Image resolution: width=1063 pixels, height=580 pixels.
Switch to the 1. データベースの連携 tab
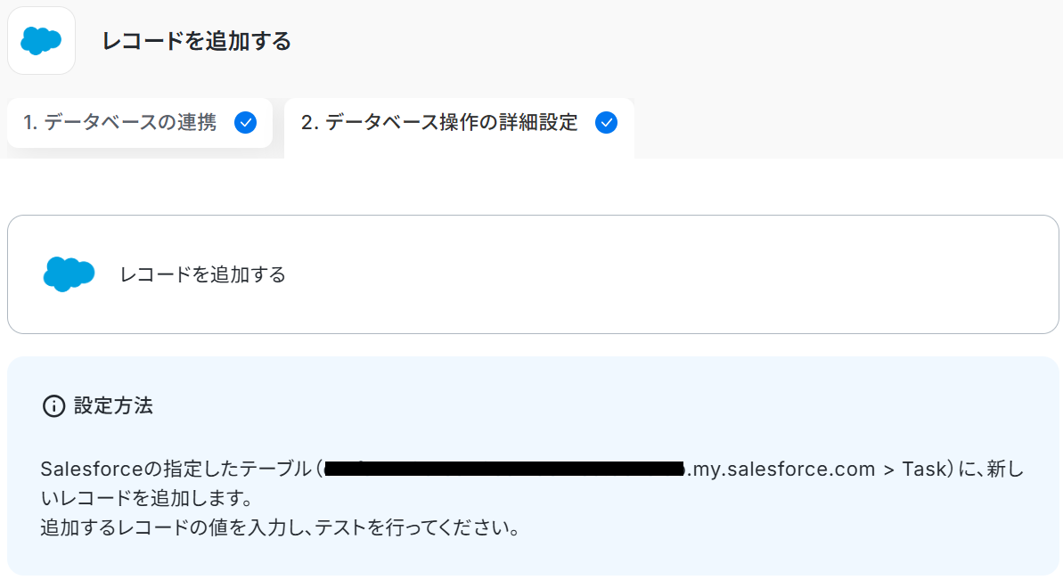tap(120, 123)
